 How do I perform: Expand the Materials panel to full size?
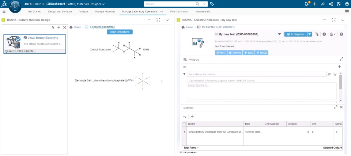pos(336,107)
